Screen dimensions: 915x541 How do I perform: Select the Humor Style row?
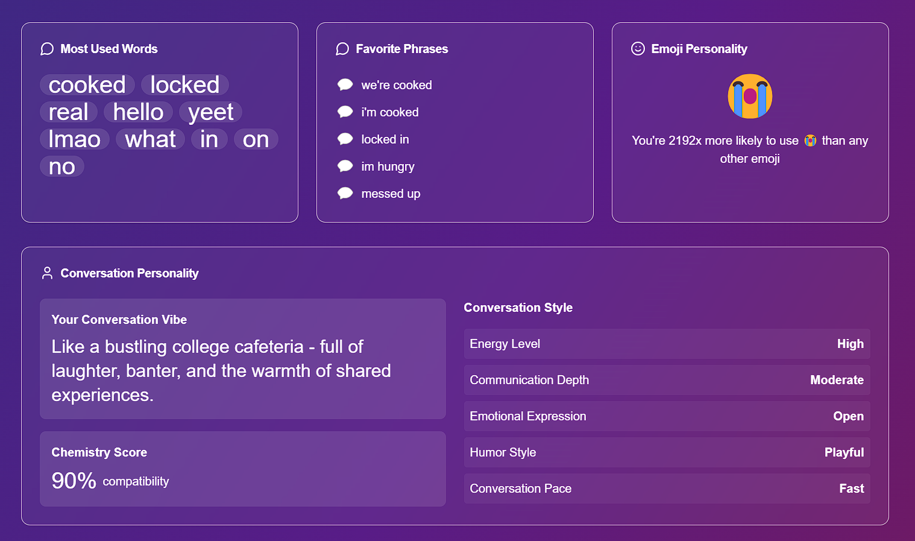[x=667, y=452]
